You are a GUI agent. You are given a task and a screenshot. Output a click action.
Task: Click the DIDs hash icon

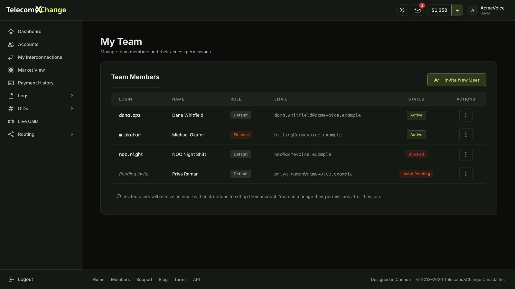point(11,109)
